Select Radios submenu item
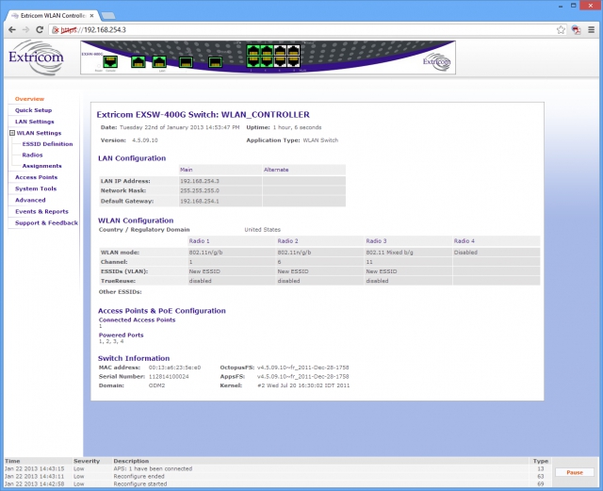 click(x=32, y=155)
